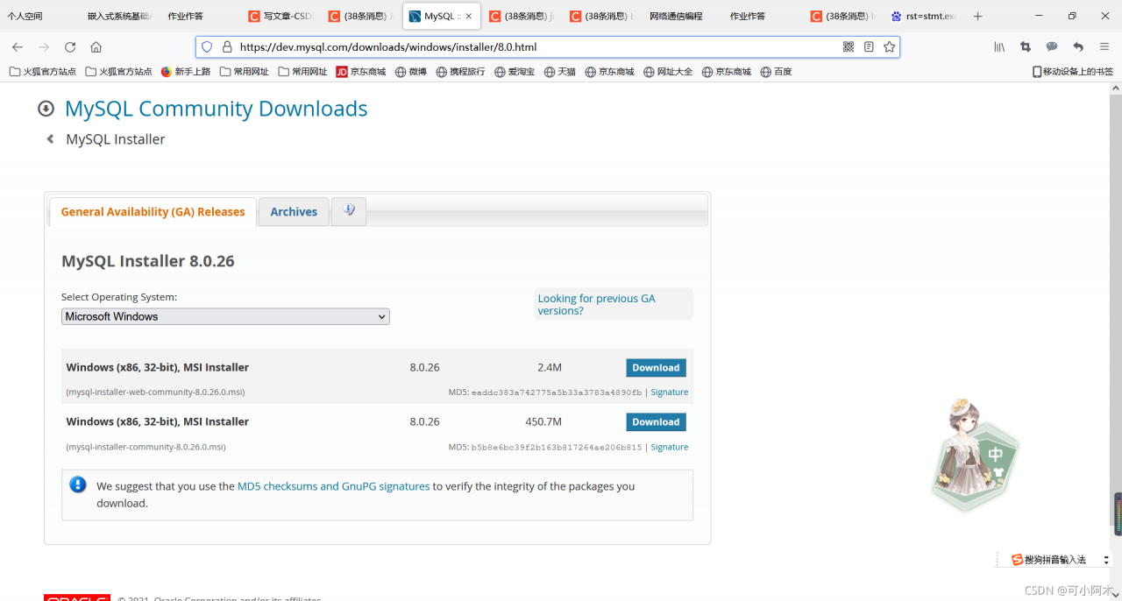Click the info tab icon beside Archives
This screenshot has width=1122, height=601.
point(349,211)
